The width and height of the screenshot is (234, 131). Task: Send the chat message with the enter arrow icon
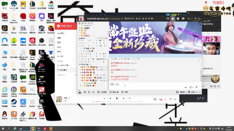click(186, 87)
